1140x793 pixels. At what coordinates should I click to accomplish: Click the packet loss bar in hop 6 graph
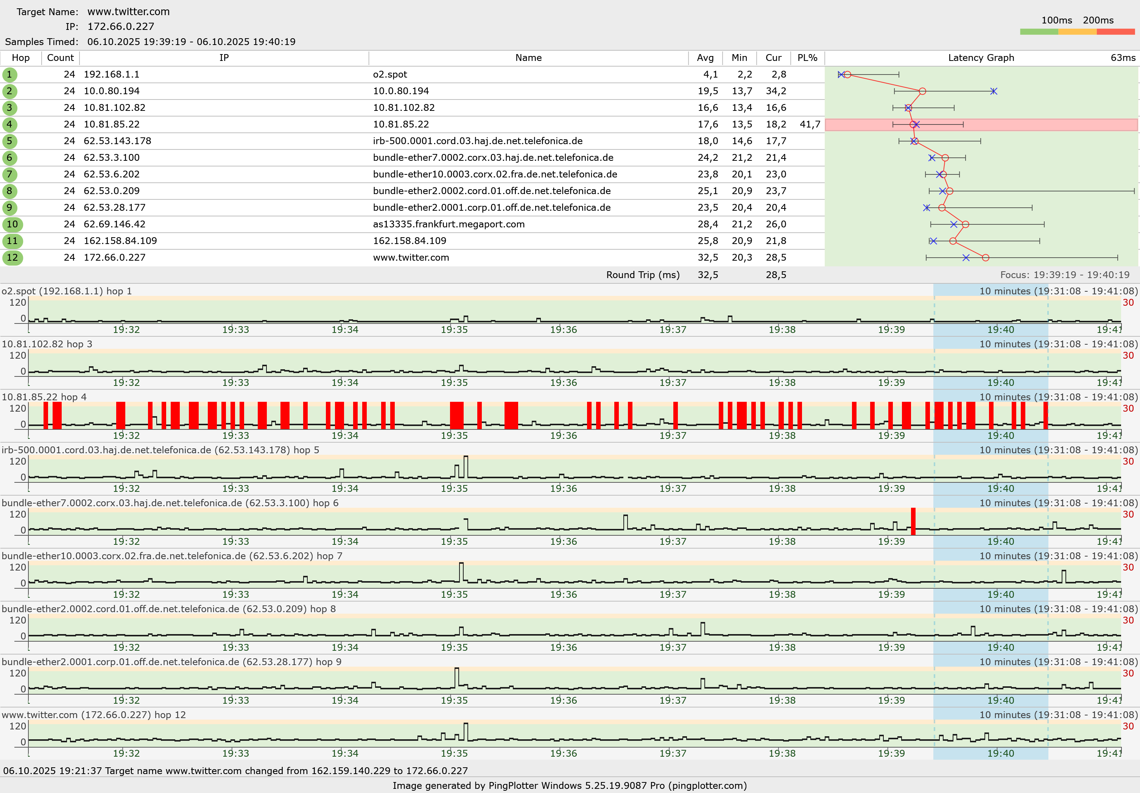[x=913, y=521]
